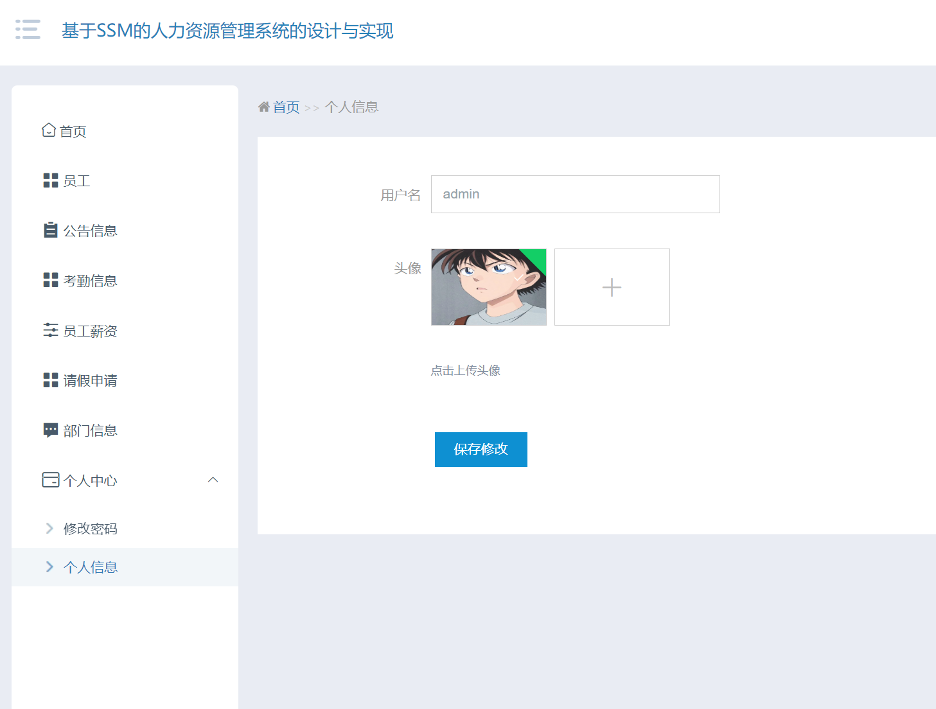Click the hamburger menu icon in the header
936x709 pixels.
[x=28, y=30]
